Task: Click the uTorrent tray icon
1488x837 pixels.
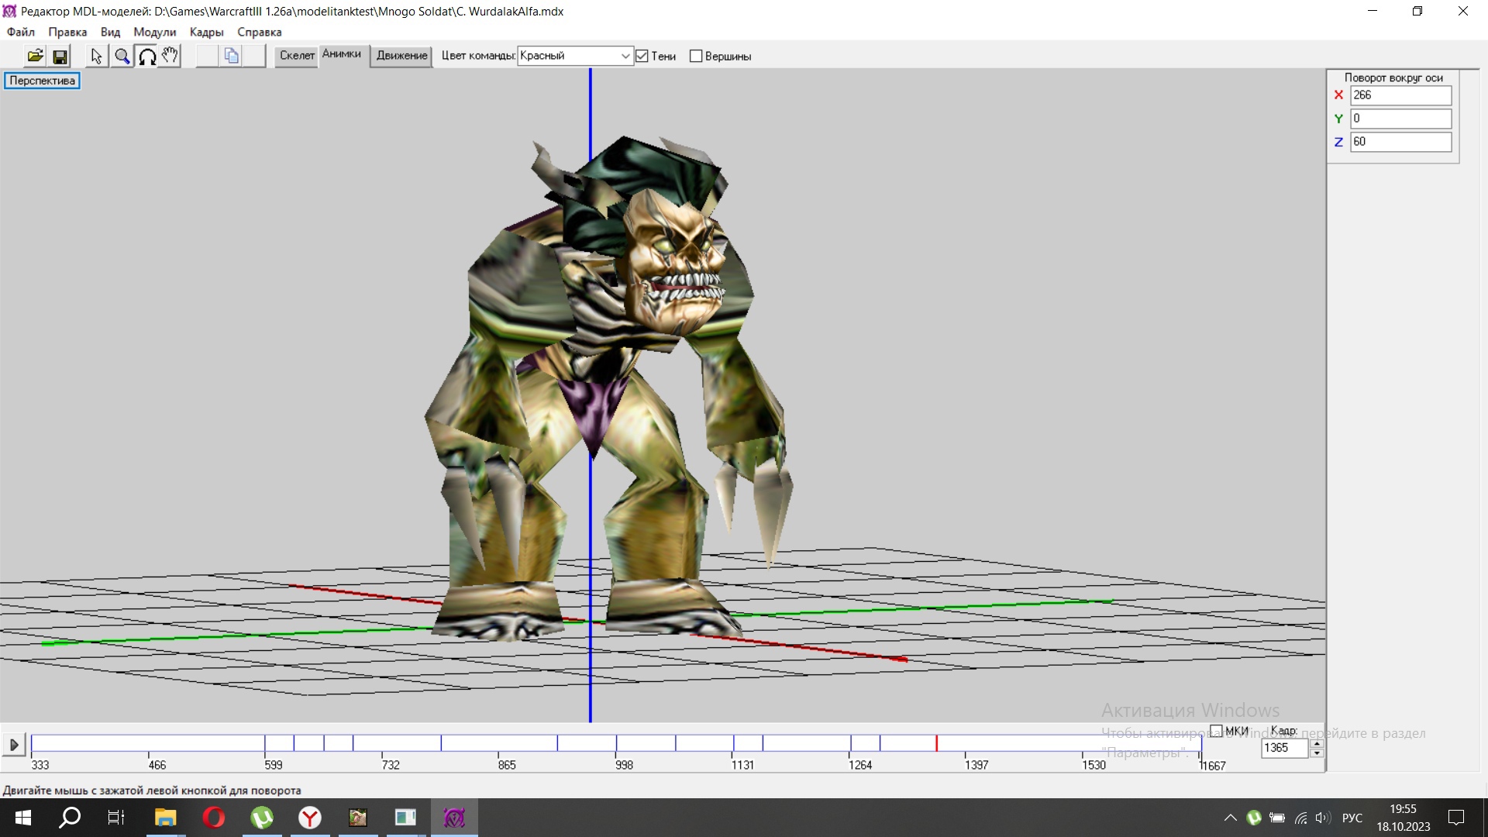Action: pos(1254,818)
